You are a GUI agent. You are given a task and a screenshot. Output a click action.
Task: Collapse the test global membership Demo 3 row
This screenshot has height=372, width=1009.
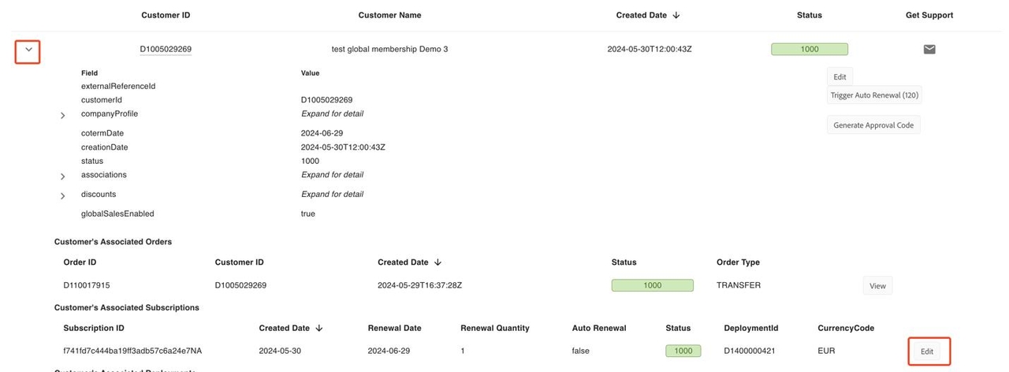(x=29, y=50)
